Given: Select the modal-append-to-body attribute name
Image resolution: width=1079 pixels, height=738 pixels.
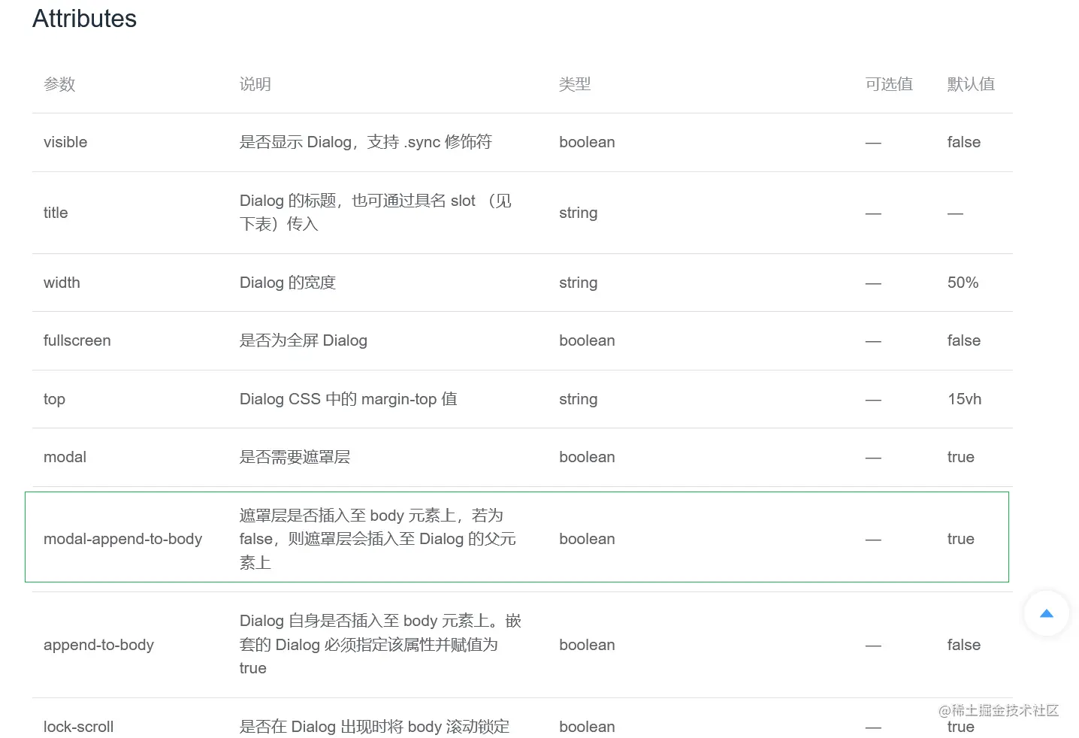Looking at the screenshot, I should tap(122, 539).
